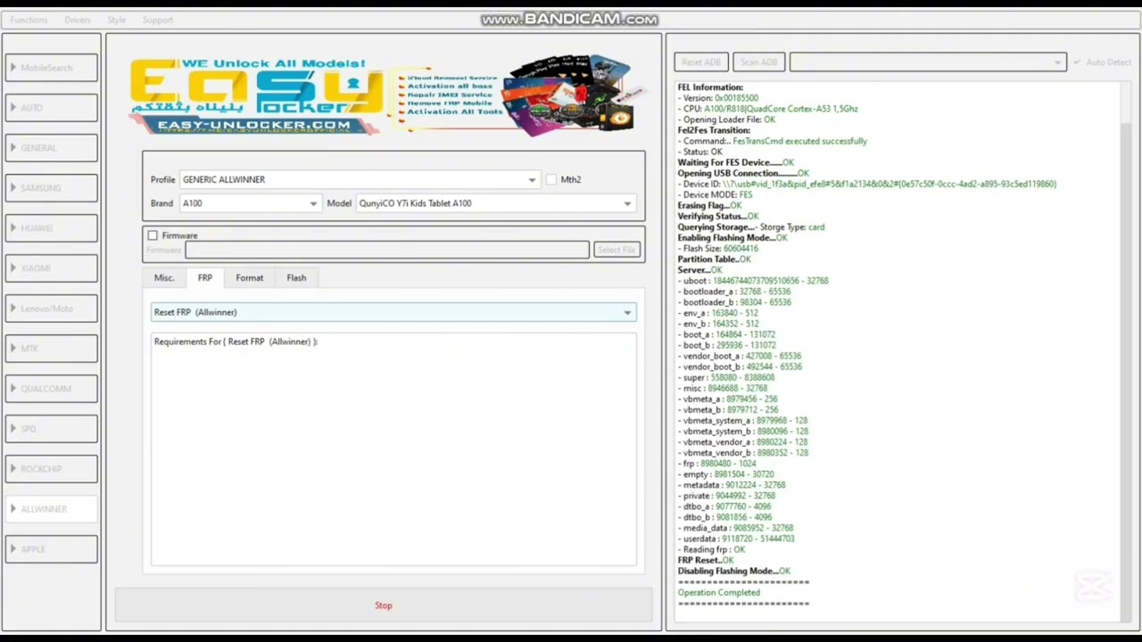Click the 'Device MODE: FES' log line
This screenshot has width=1142, height=642.
tap(716, 194)
